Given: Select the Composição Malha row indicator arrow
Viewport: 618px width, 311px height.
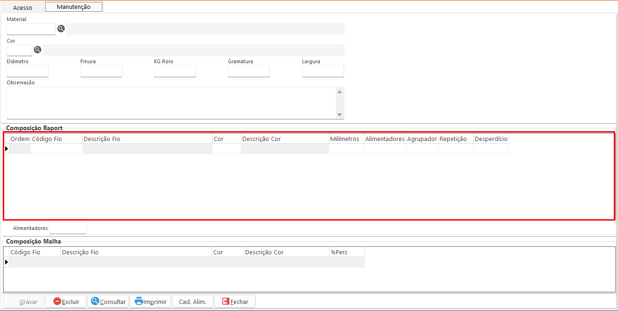Looking at the screenshot, I should click(7, 262).
